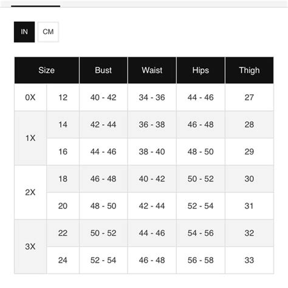The height and width of the screenshot is (288, 288).
Task: Click bust value 46 - 48
Action: point(103,179)
